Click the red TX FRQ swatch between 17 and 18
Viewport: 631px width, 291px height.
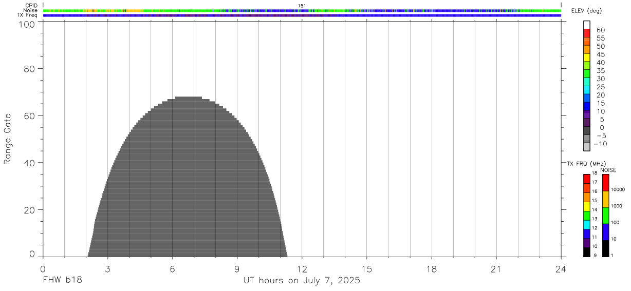[587, 179]
